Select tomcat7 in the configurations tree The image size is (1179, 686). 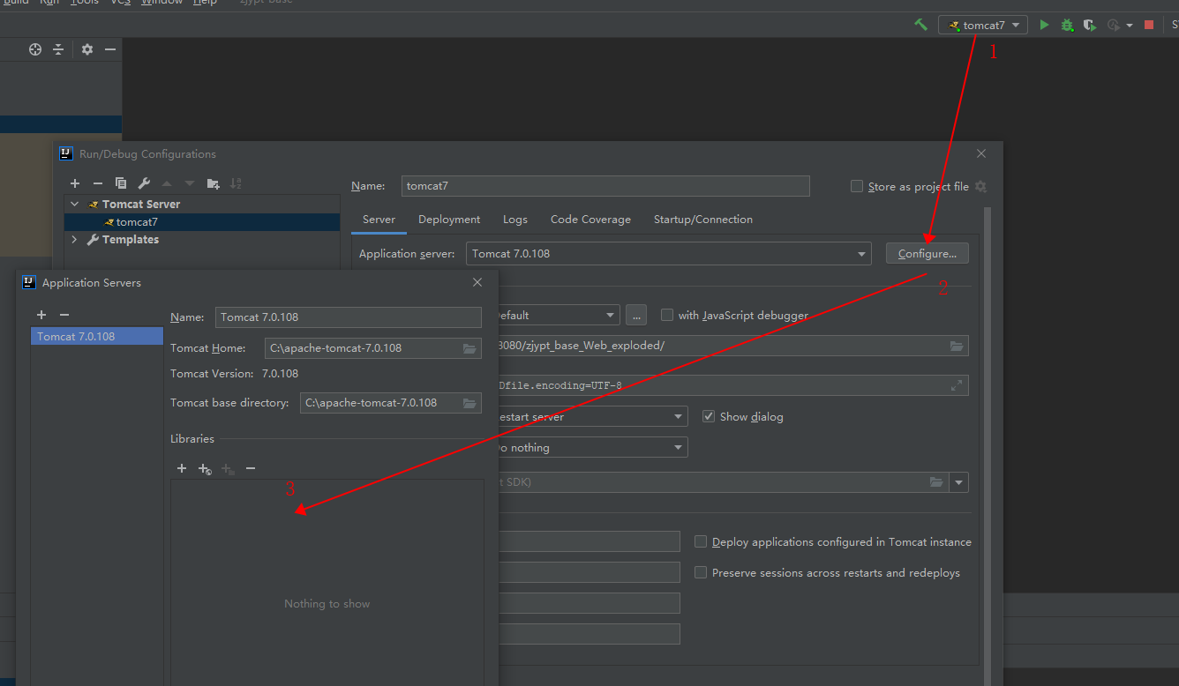coord(202,222)
